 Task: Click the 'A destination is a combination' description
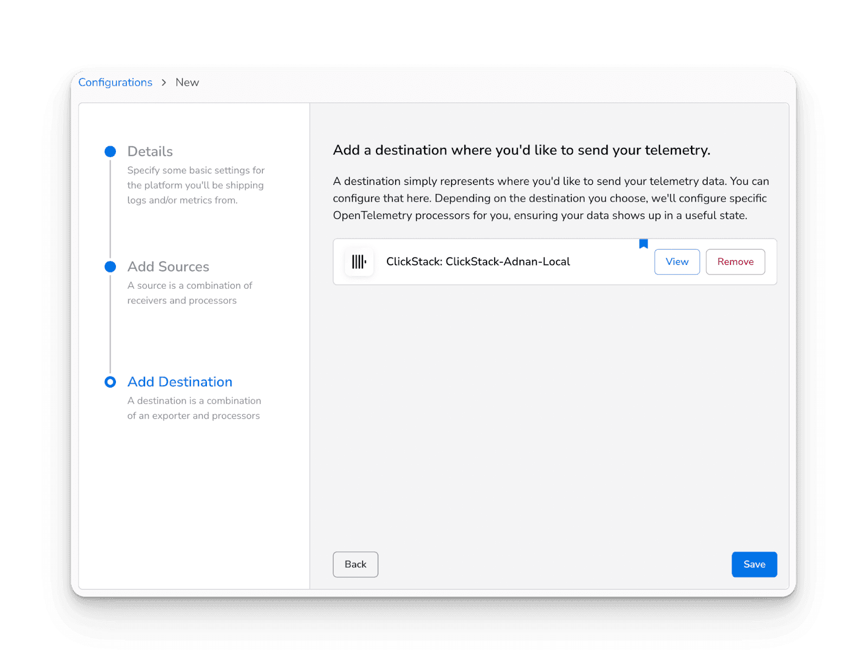(194, 408)
